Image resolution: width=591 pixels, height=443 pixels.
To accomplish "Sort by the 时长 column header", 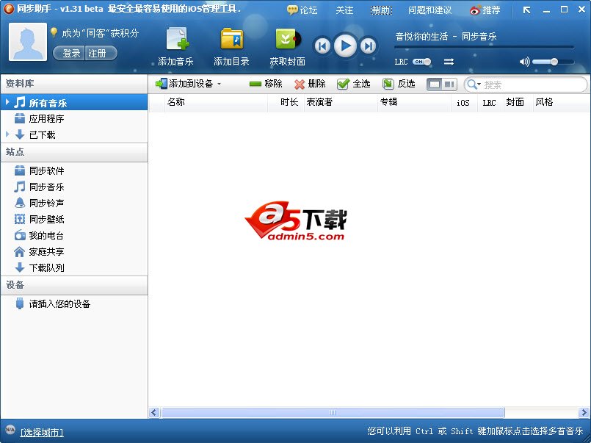I will point(286,103).
